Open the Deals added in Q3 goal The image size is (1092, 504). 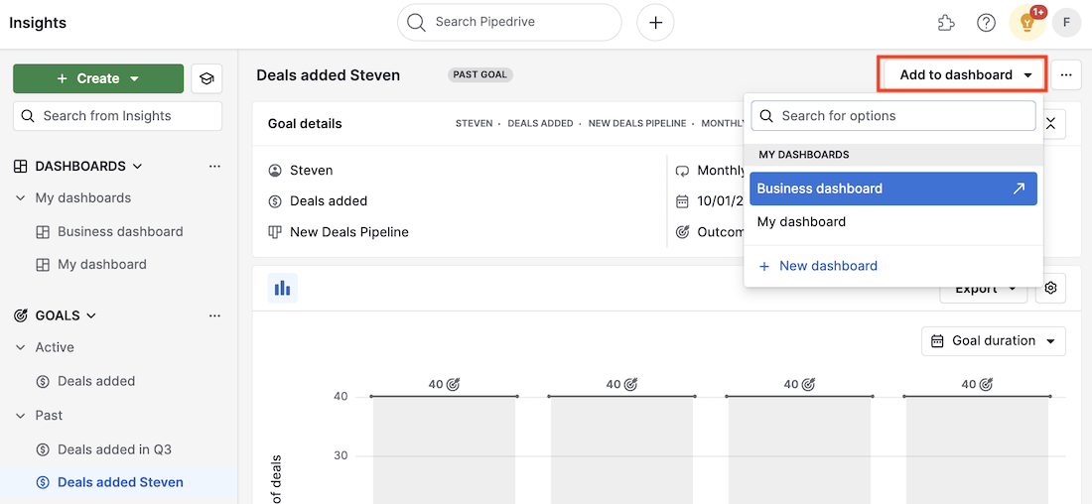point(114,449)
